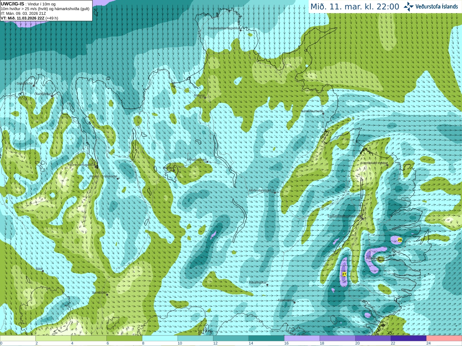Click the 'Kárahnjúkar' map label
The image size is (462, 346).
click(x=258, y=282)
